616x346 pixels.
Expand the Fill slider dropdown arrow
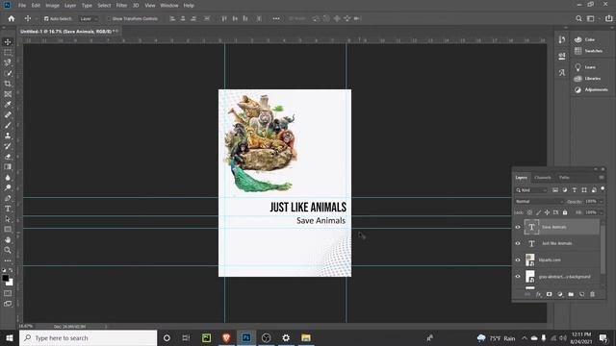coord(601,212)
